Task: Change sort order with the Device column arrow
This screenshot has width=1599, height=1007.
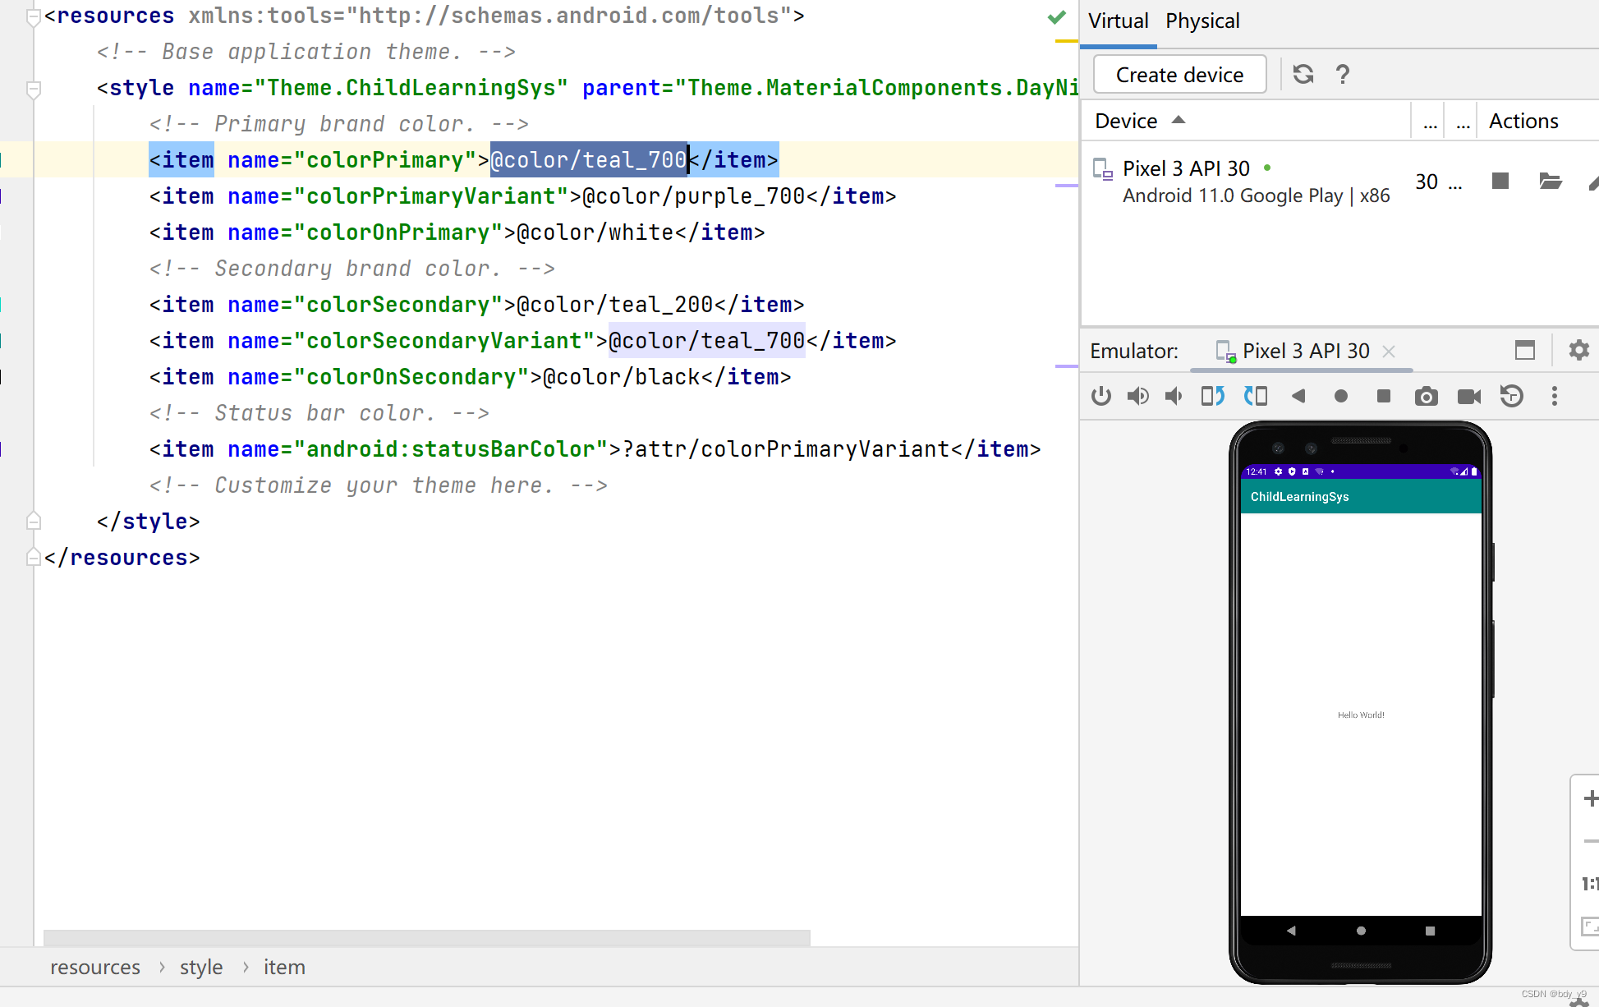Action: (x=1179, y=119)
